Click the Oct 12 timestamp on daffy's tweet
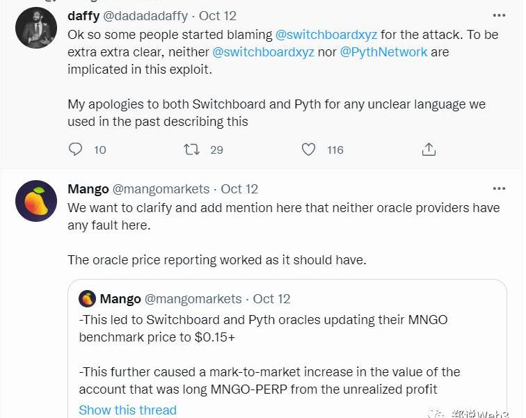The height and width of the screenshot is (418, 526). (218, 15)
